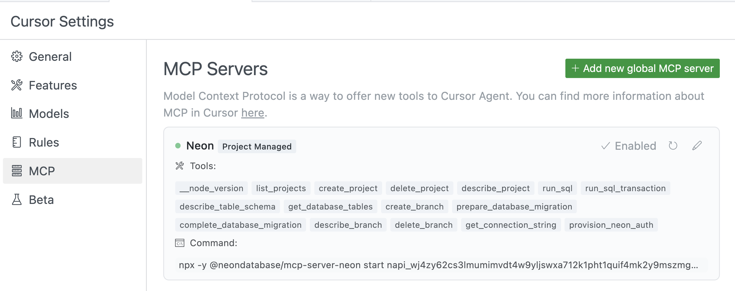Click the green Neon status dot
735x291 pixels.
tap(178, 146)
